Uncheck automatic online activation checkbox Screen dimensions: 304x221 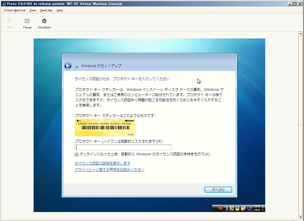(x=77, y=154)
